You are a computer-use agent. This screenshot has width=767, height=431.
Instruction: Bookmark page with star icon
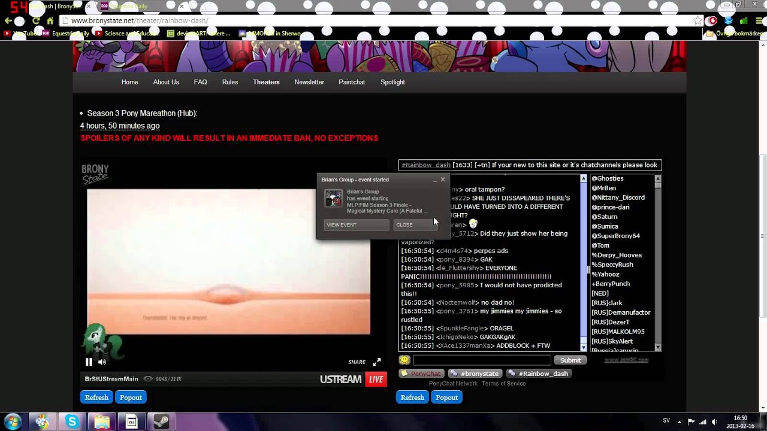click(697, 20)
